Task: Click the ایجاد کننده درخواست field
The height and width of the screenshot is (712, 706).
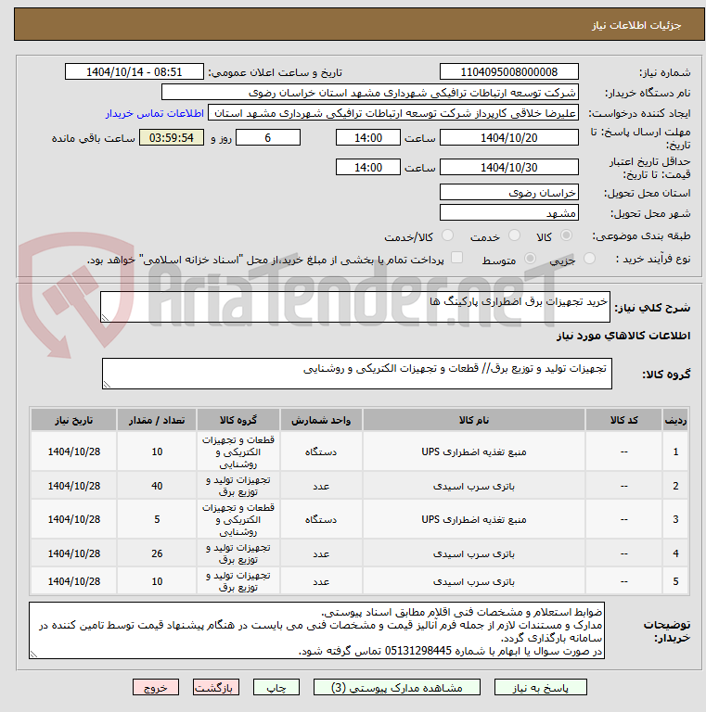Action: coord(393,112)
